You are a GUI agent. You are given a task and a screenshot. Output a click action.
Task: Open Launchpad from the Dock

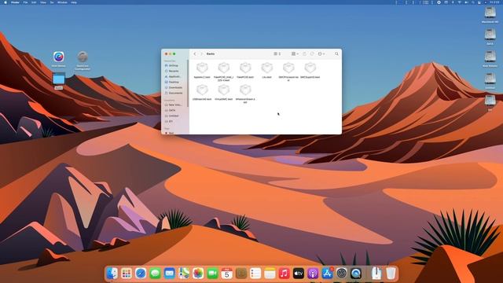[x=127, y=274]
